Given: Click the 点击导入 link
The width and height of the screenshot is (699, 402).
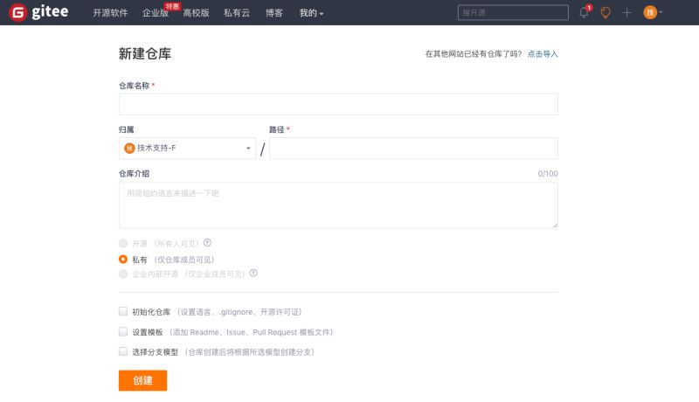Looking at the screenshot, I should [543, 54].
